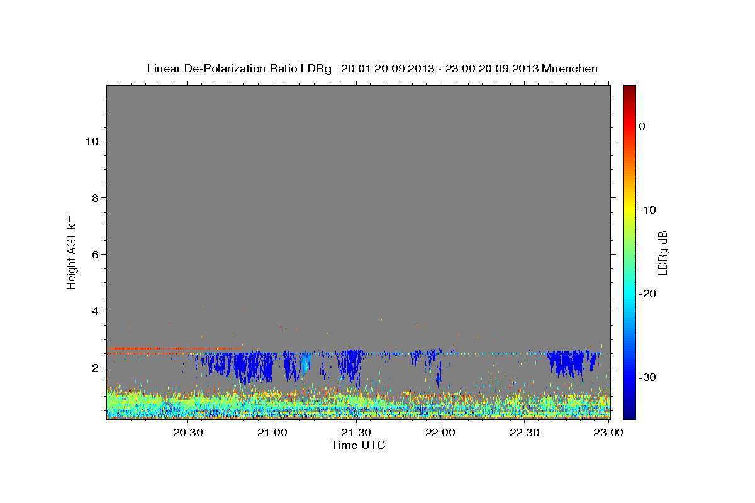Click the 'LDRg dB' colorbar label
Screen dimensions: 755x503
pos(662,253)
